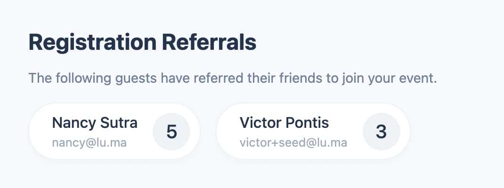Select the victor+seed@lu.ma email address

[x=293, y=142]
